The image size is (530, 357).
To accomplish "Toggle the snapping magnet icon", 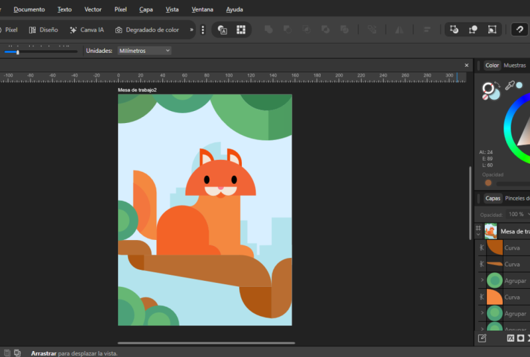I will pos(519,30).
